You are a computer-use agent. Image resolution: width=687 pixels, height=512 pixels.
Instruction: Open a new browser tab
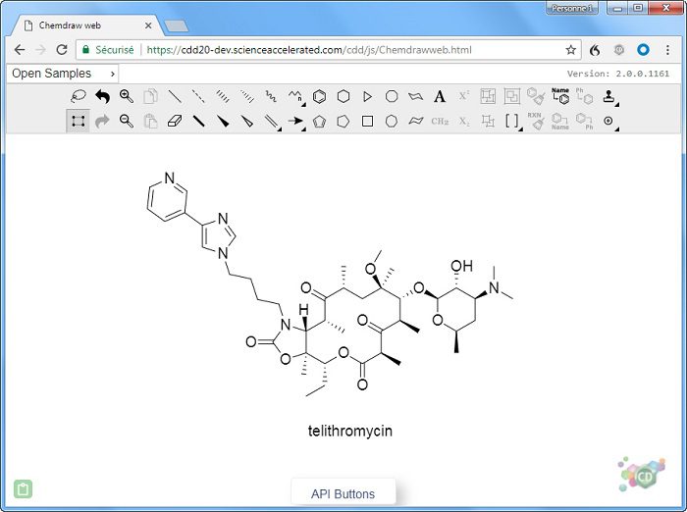pos(176,26)
